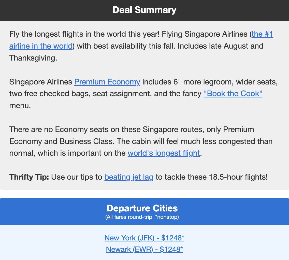The width and height of the screenshot is (289, 260).
Task: Click the New York fare asterisk link
Action: tap(183, 238)
